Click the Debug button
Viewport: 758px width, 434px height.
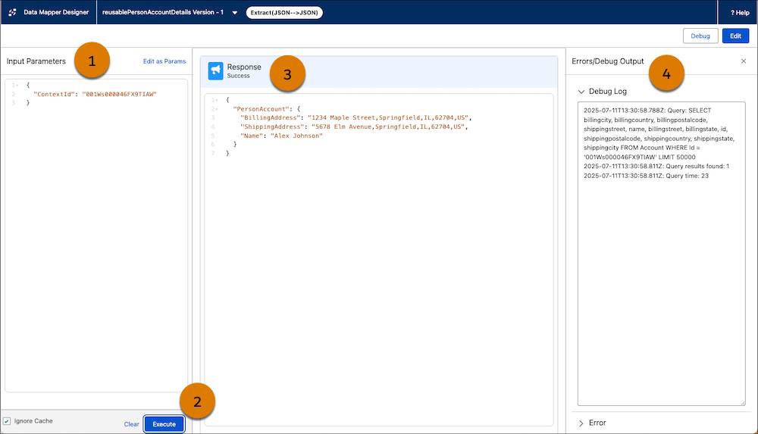coord(700,36)
